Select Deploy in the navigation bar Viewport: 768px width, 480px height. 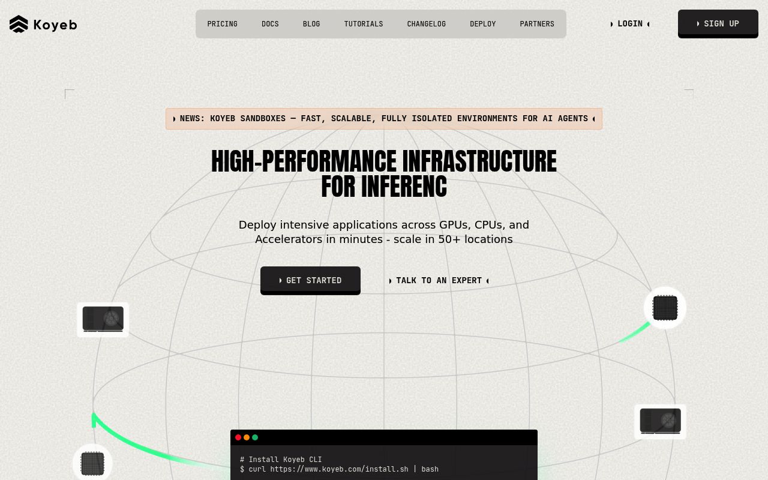(x=483, y=24)
